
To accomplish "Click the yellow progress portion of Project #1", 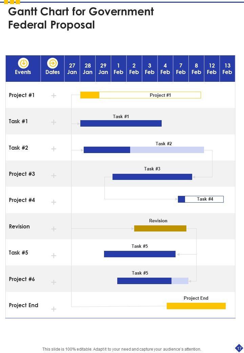I will 89,95.
